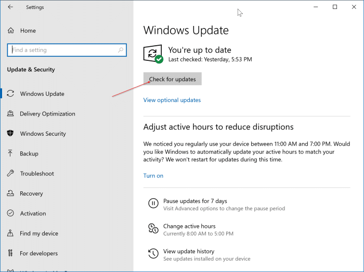Close the Settings window
364x272 pixels.
pos(354,7)
